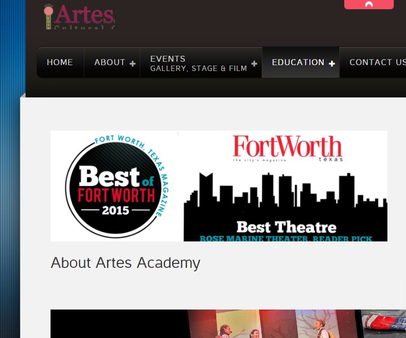Toggle the ABOUT submenu visibility

[x=131, y=63]
